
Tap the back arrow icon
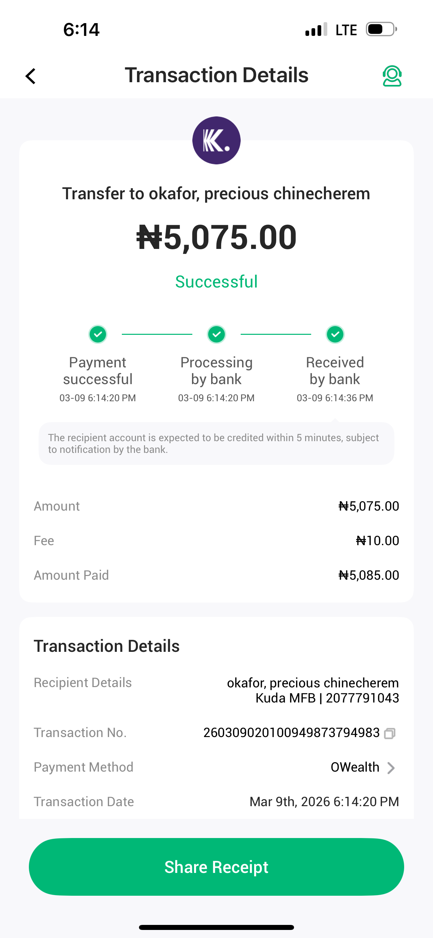click(x=31, y=76)
